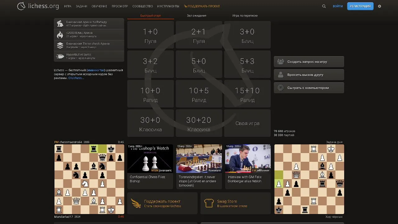Click Mandarlad17 player name below board
This screenshot has height=224, width=398.
pyautogui.click(x=64, y=217)
